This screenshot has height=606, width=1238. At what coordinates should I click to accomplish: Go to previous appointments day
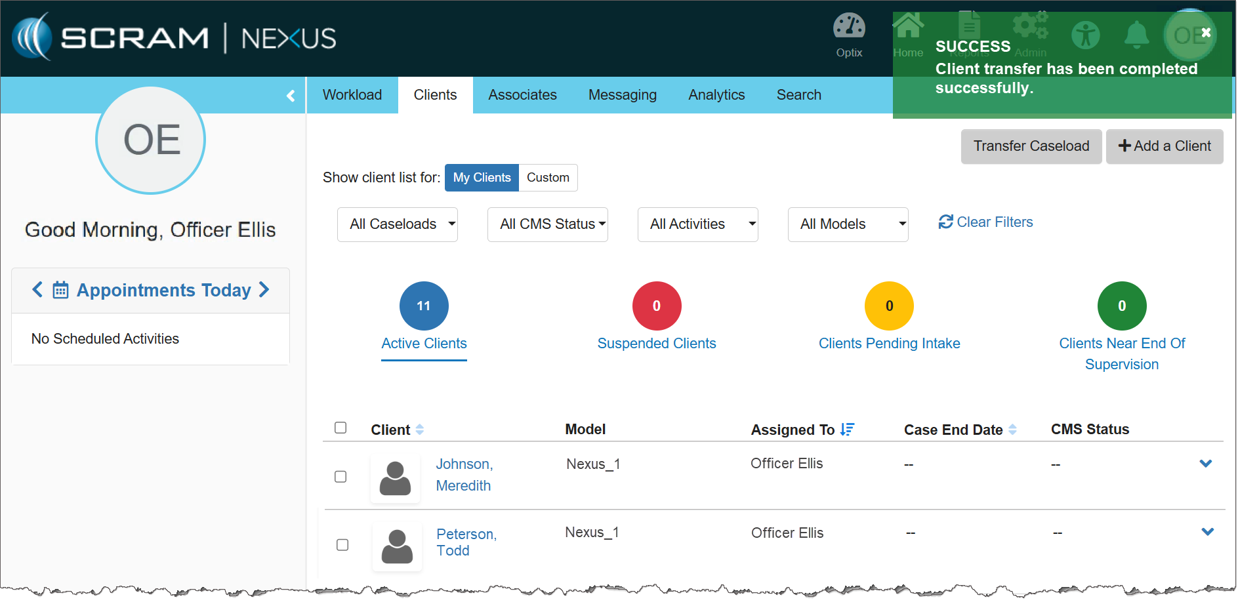pyautogui.click(x=37, y=289)
